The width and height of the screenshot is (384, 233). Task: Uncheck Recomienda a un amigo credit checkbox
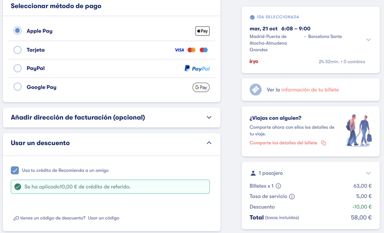click(15, 170)
